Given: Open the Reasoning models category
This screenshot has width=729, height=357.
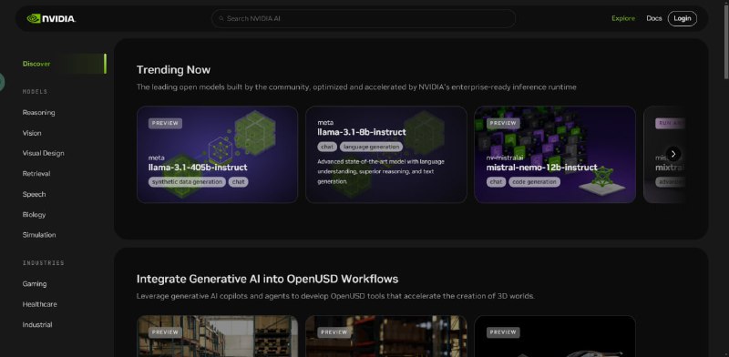Looking at the screenshot, I should point(38,113).
